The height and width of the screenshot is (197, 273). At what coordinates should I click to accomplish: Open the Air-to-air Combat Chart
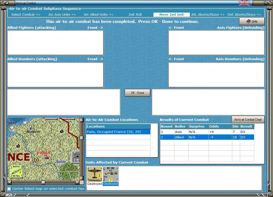248,120
